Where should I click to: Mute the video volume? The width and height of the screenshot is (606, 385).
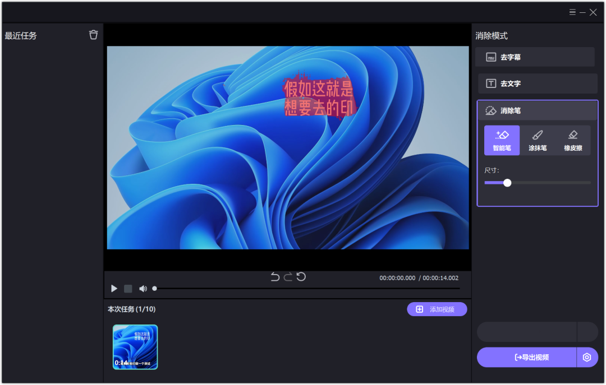[x=143, y=289]
